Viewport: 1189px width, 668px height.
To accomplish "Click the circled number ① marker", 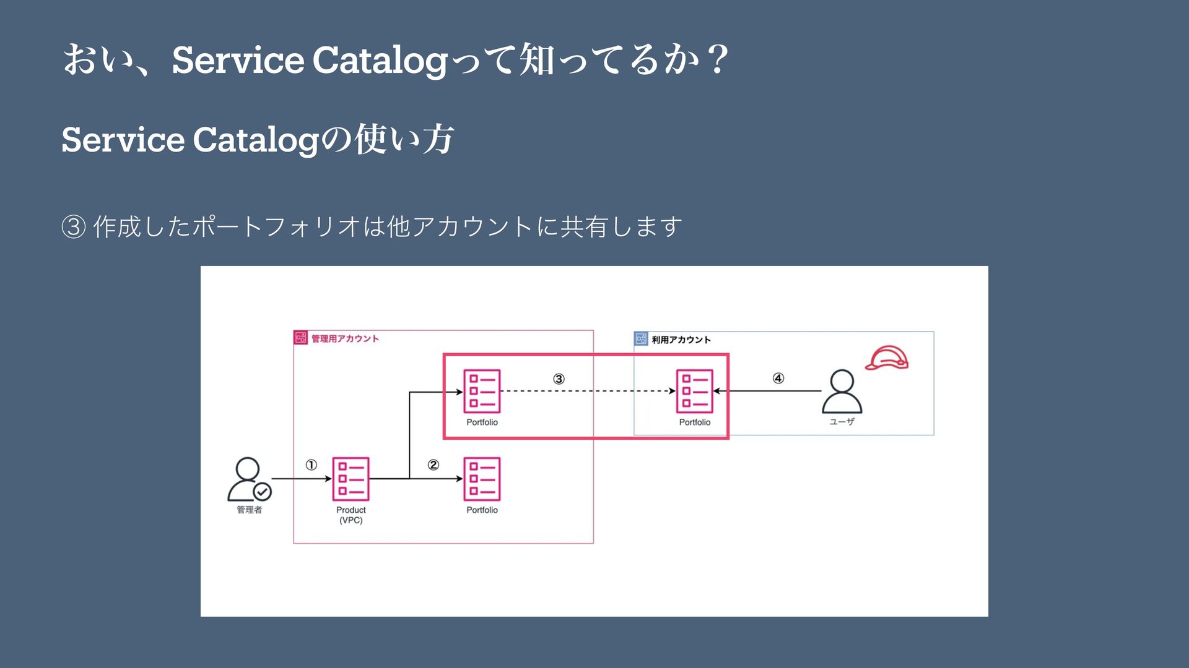I will pyautogui.click(x=311, y=465).
